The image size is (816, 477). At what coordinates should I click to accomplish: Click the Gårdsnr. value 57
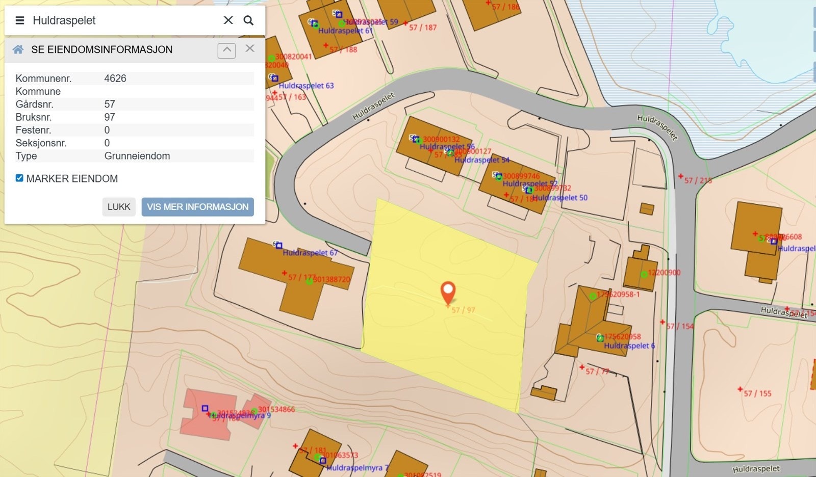[110, 104]
